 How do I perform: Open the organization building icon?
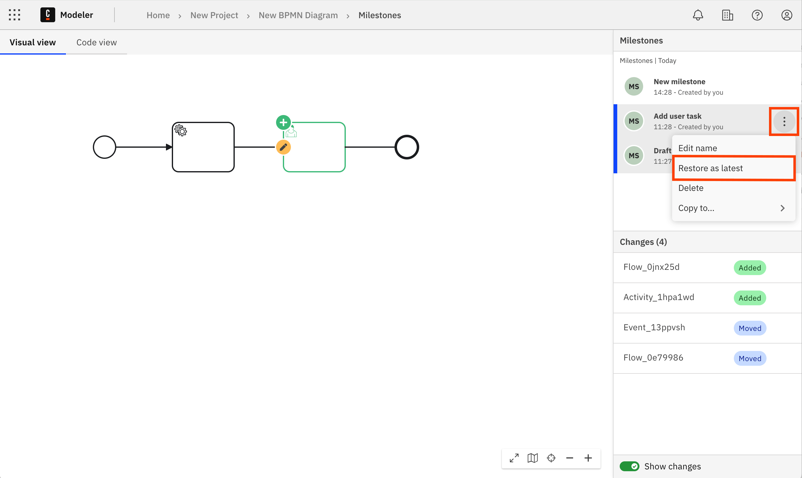pos(727,15)
